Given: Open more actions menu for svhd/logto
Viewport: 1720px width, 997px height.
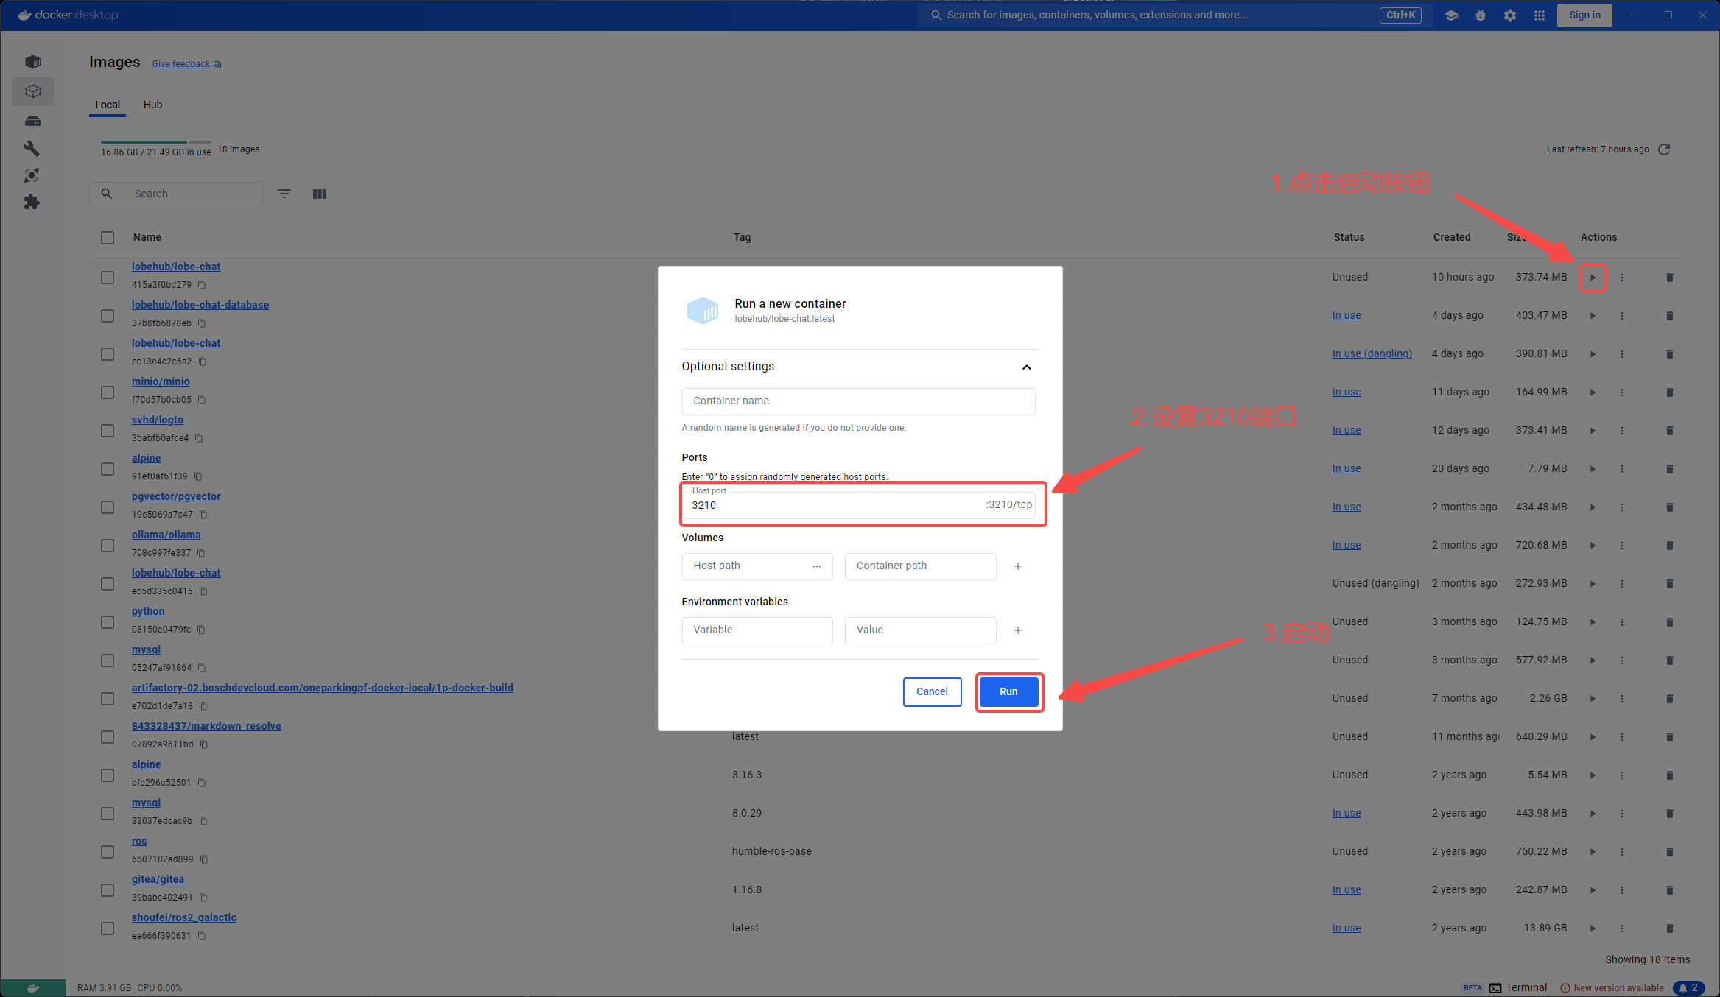Looking at the screenshot, I should click(x=1622, y=431).
